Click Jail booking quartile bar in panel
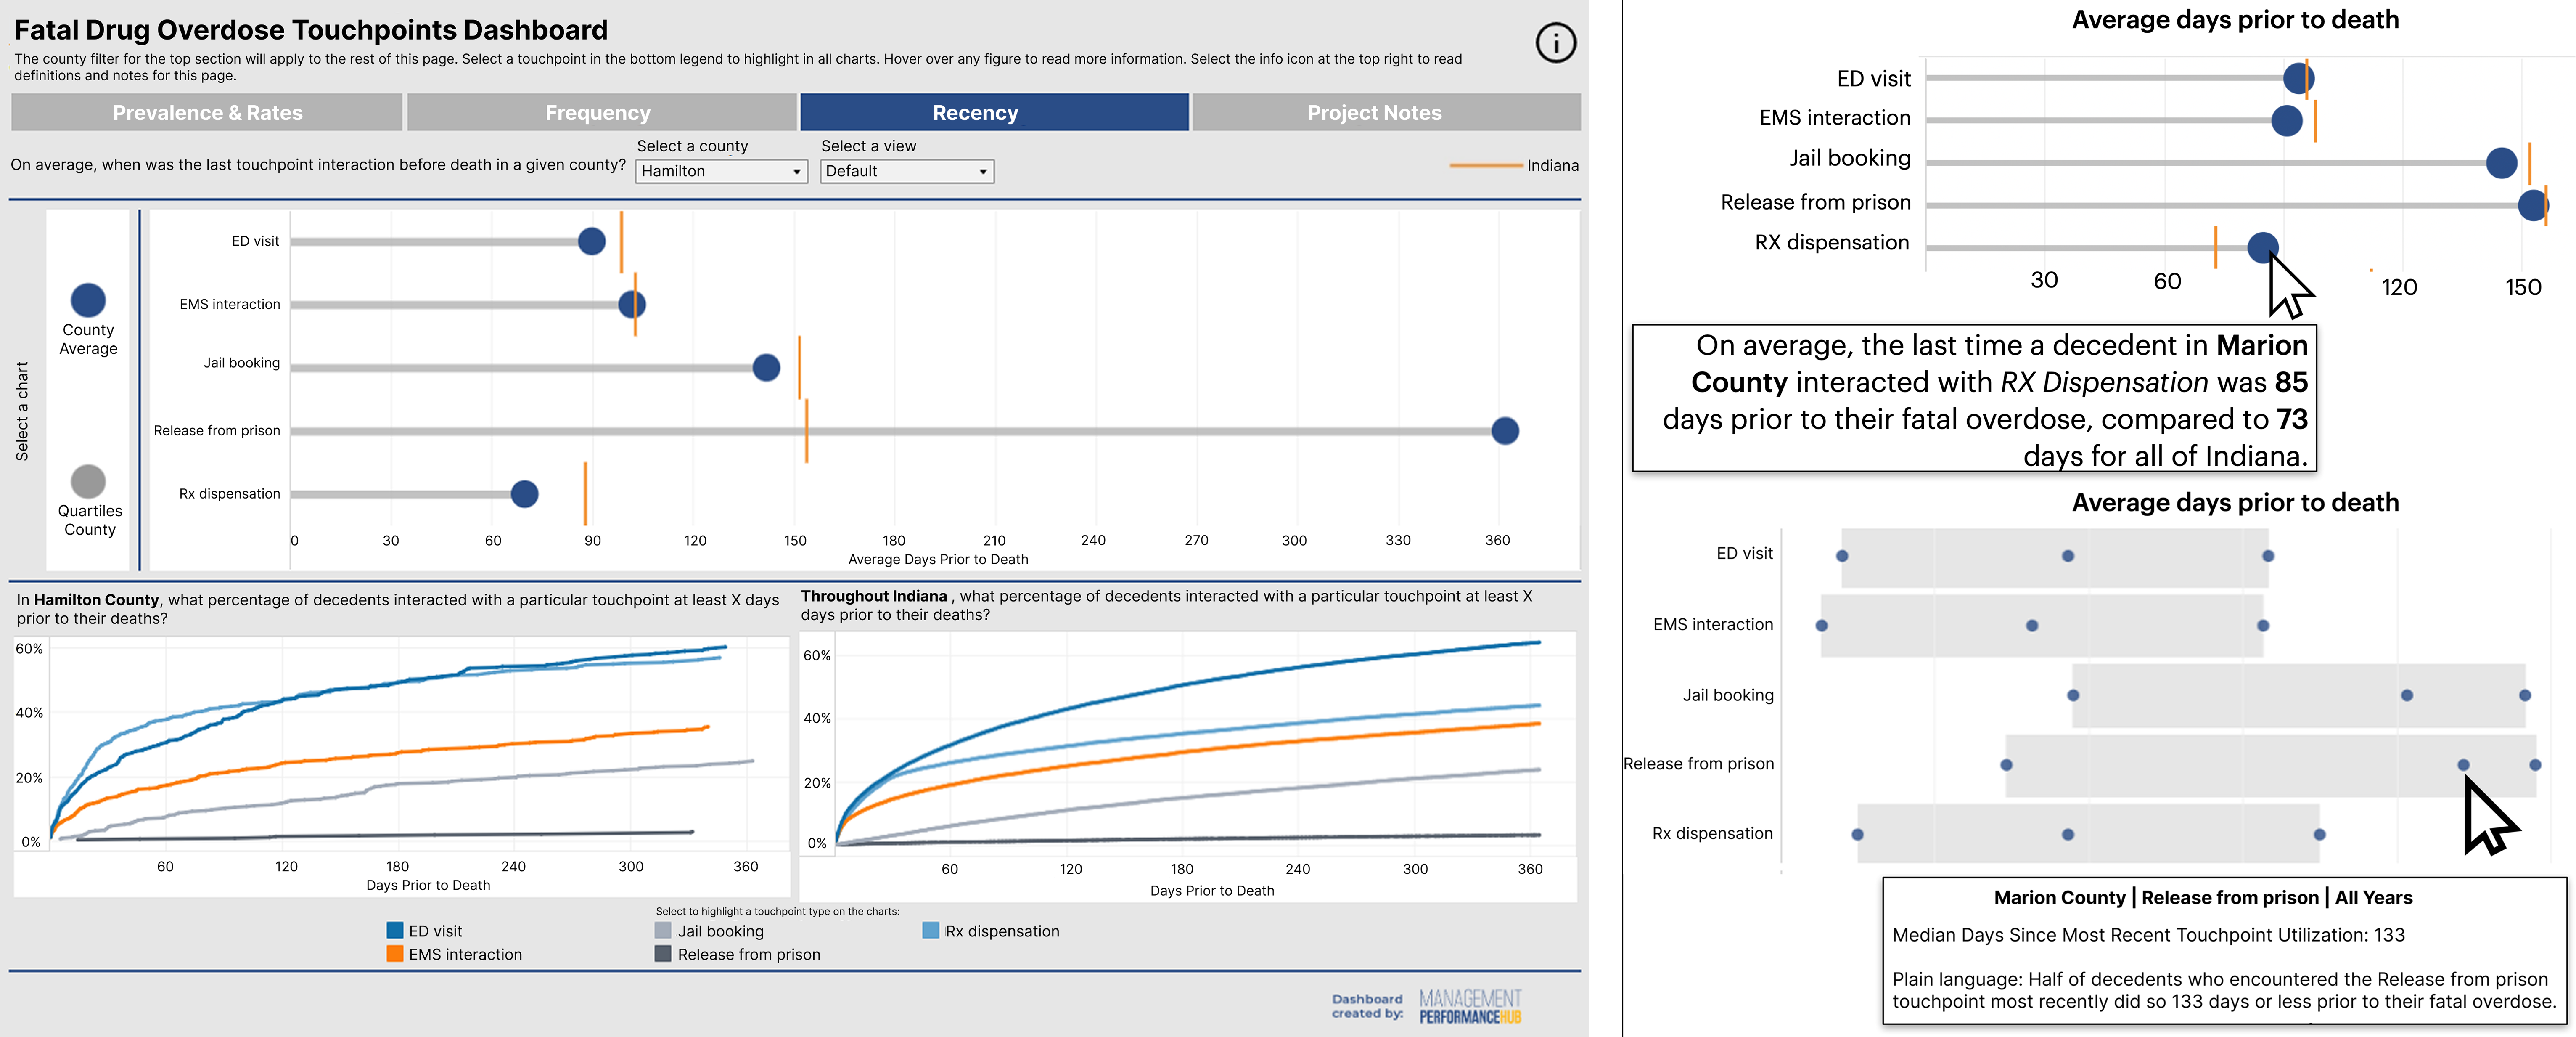The width and height of the screenshot is (2576, 1037). 2298,695
